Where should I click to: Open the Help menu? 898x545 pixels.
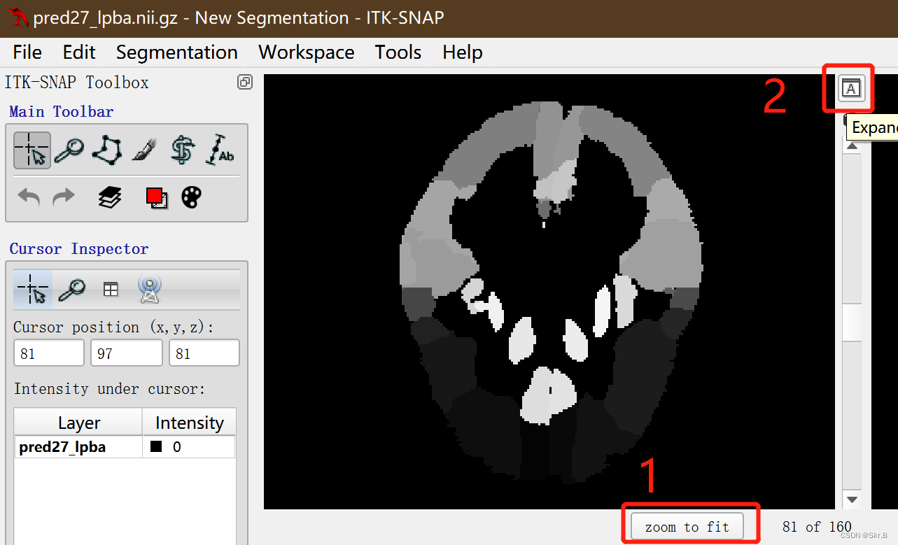pyautogui.click(x=463, y=52)
